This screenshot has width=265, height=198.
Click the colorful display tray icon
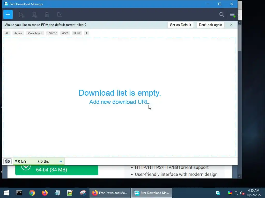point(230,193)
